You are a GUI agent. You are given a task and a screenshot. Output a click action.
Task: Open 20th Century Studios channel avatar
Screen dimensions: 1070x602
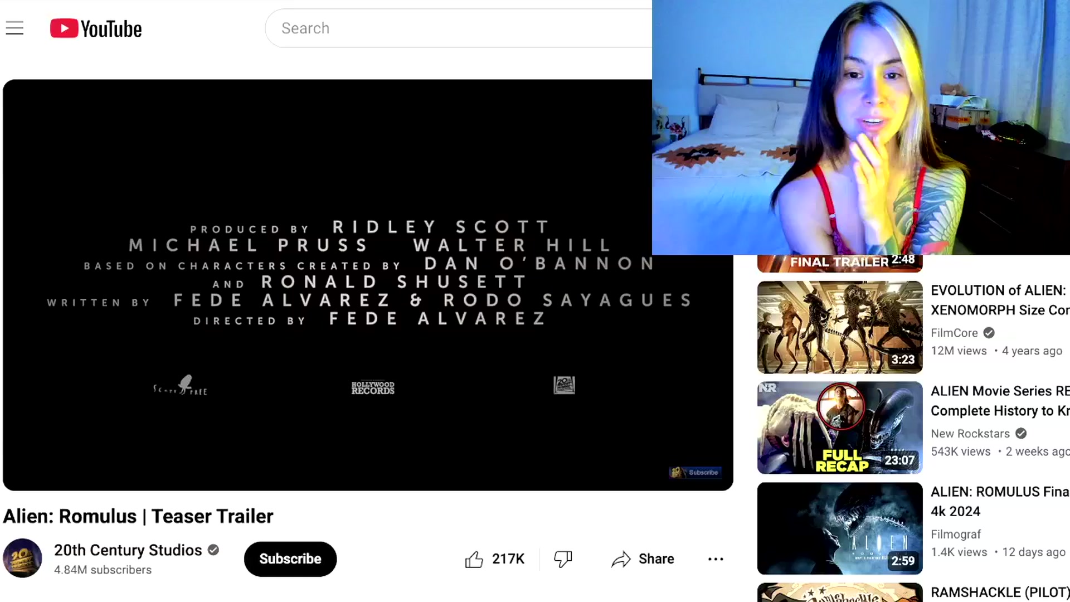[x=22, y=558]
